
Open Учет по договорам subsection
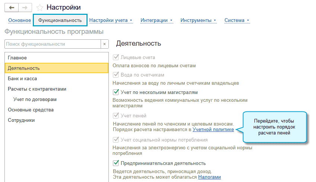[32, 100]
